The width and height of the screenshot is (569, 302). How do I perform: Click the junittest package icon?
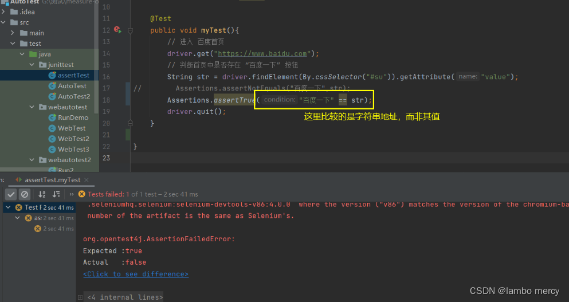point(42,65)
